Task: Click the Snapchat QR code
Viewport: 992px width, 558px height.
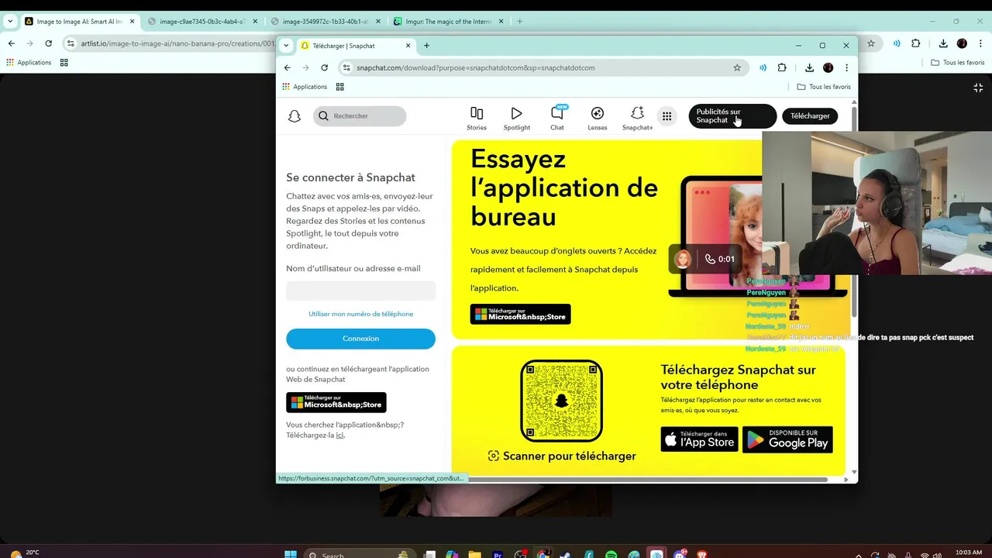Action: pos(562,401)
